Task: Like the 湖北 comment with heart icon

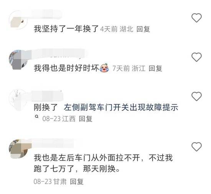Action: pos(196,18)
